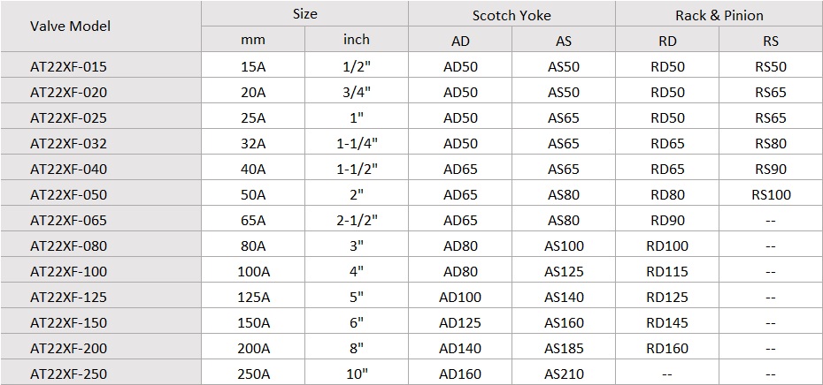Image resolution: width=823 pixels, height=385 pixels.
Task: Select the Rack & Pinion header cell
Action: click(x=719, y=13)
